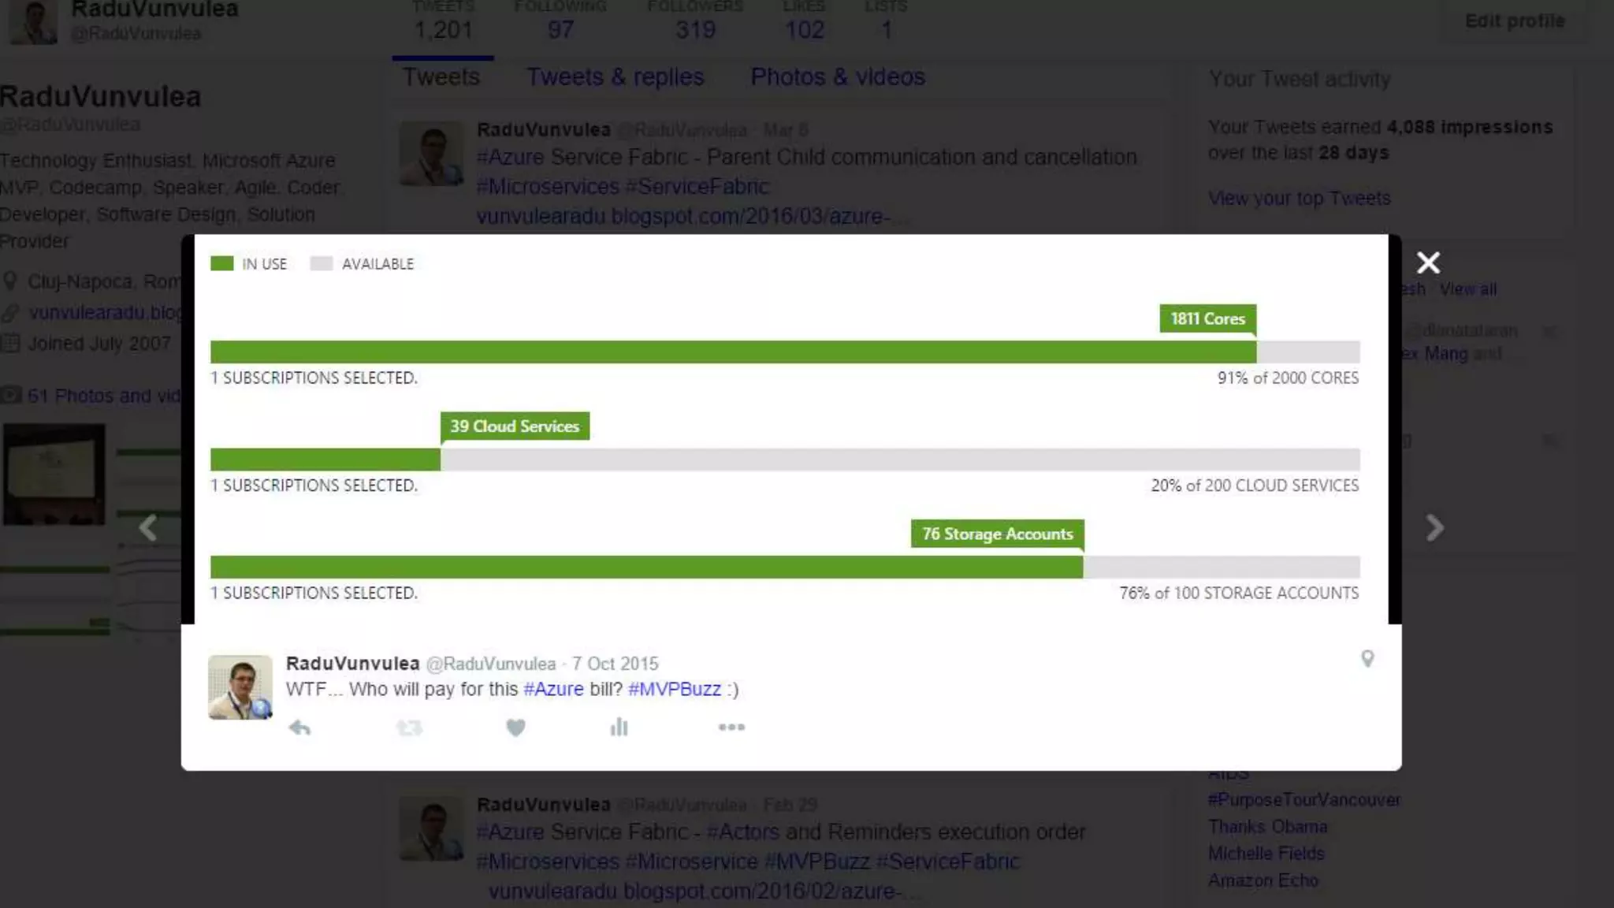
Task: Click the RaduVunvulea avatar in the lightbox
Action: tap(240, 687)
